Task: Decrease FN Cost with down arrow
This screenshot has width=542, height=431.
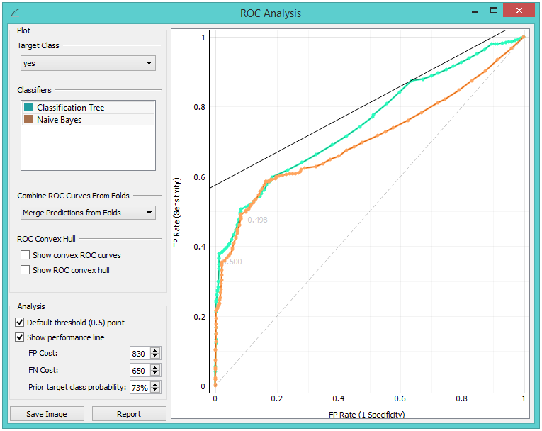Action: [156, 373]
